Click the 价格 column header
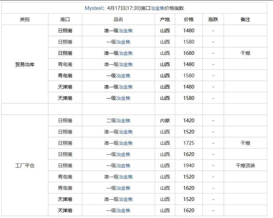Viewport: 273px width, 218px height. click(x=189, y=19)
